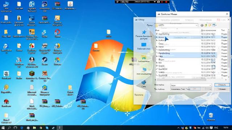This screenshot has width=232, height=130.
Task: Take a snapshot with recorder camera icon
Action: tap(158, 2)
